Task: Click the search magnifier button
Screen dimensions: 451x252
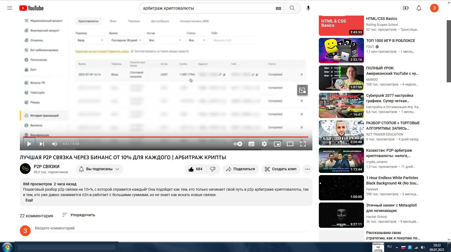Action: click(x=292, y=8)
